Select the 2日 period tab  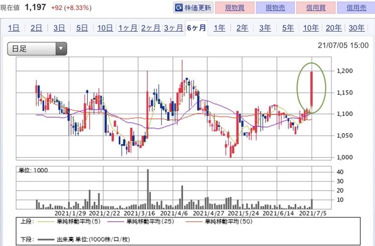[37, 28]
